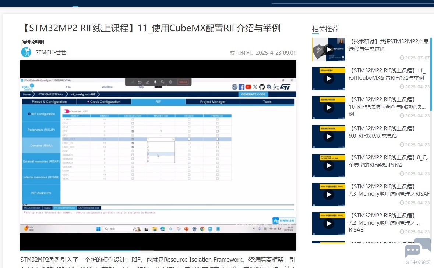Click the anniversary badge icon before the Facebook icon
This screenshot has width=434, height=268.
[234, 87]
